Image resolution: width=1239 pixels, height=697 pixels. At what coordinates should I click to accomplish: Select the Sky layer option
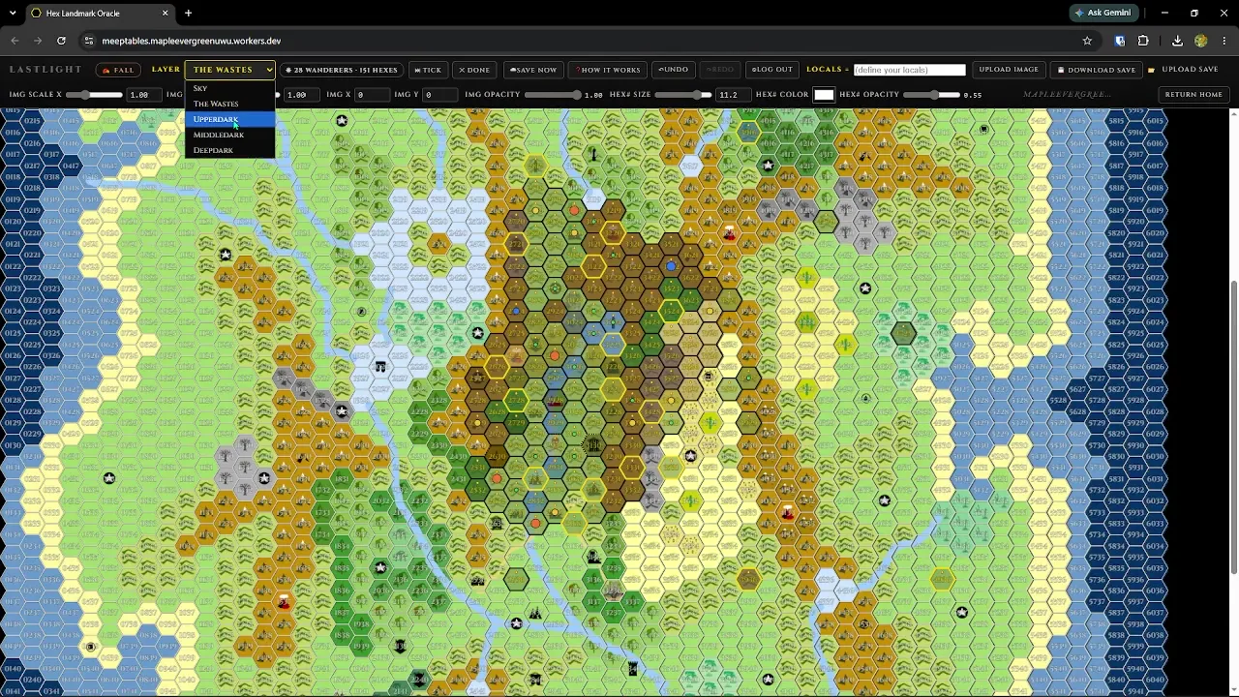(229, 88)
